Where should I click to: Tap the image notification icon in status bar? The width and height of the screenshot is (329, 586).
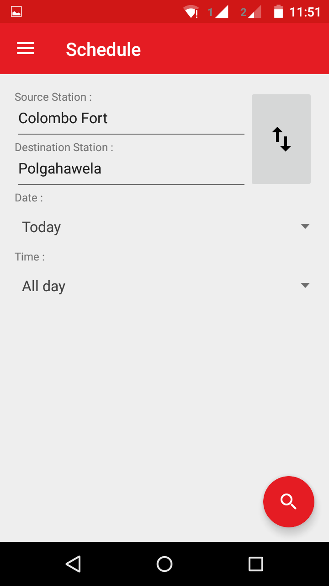tap(16, 12)
